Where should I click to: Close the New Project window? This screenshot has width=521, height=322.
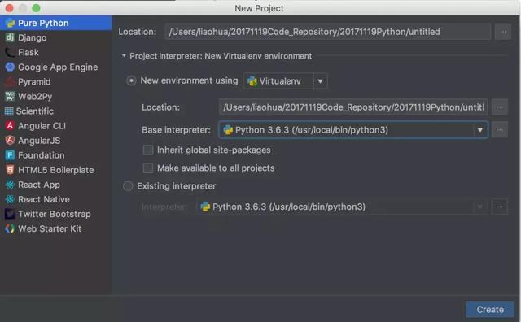pyautogui.click(x=9, y=7)
